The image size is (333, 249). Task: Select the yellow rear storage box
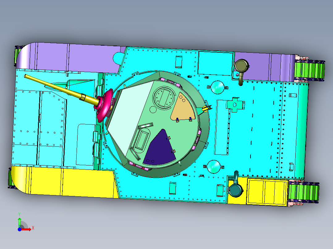point(267,192)
